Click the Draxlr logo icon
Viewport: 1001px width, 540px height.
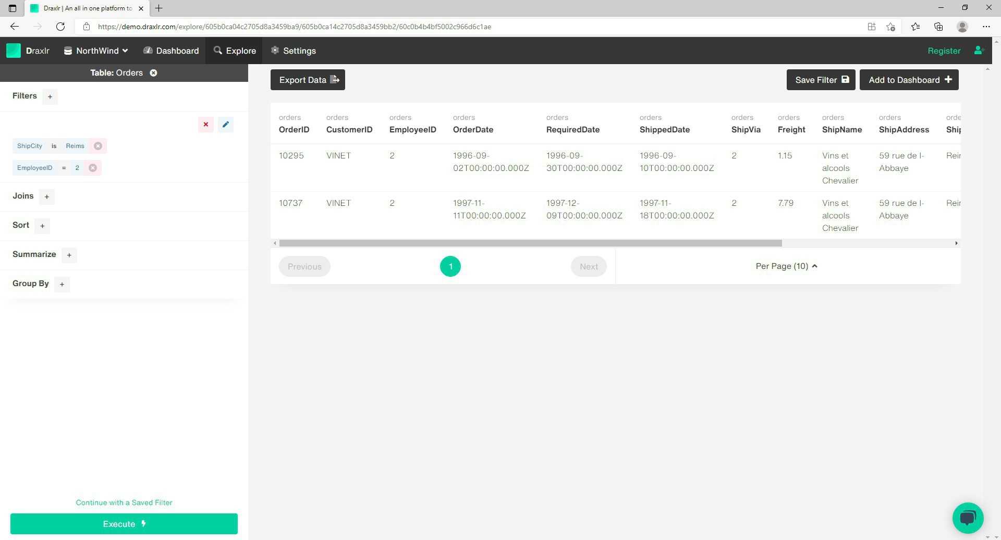click(x=14, y=51)
